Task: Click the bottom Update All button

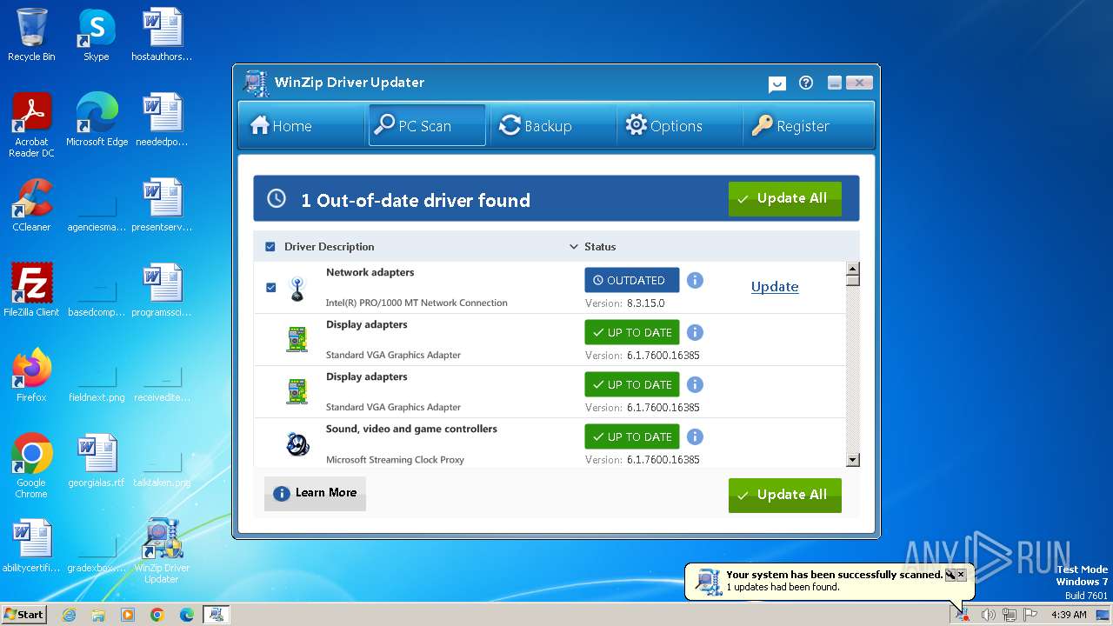Action: pos(784,495)
